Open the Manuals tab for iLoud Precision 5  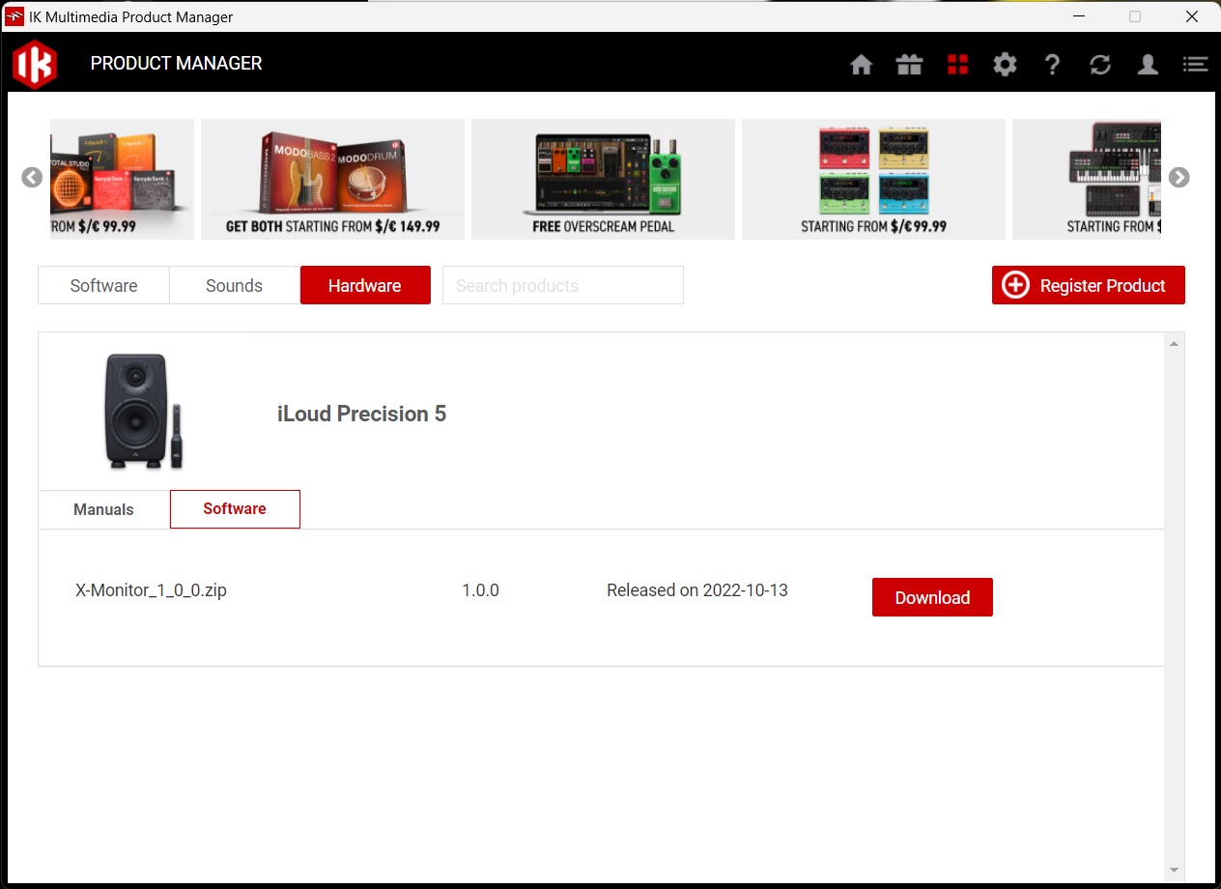click(103, 509)
